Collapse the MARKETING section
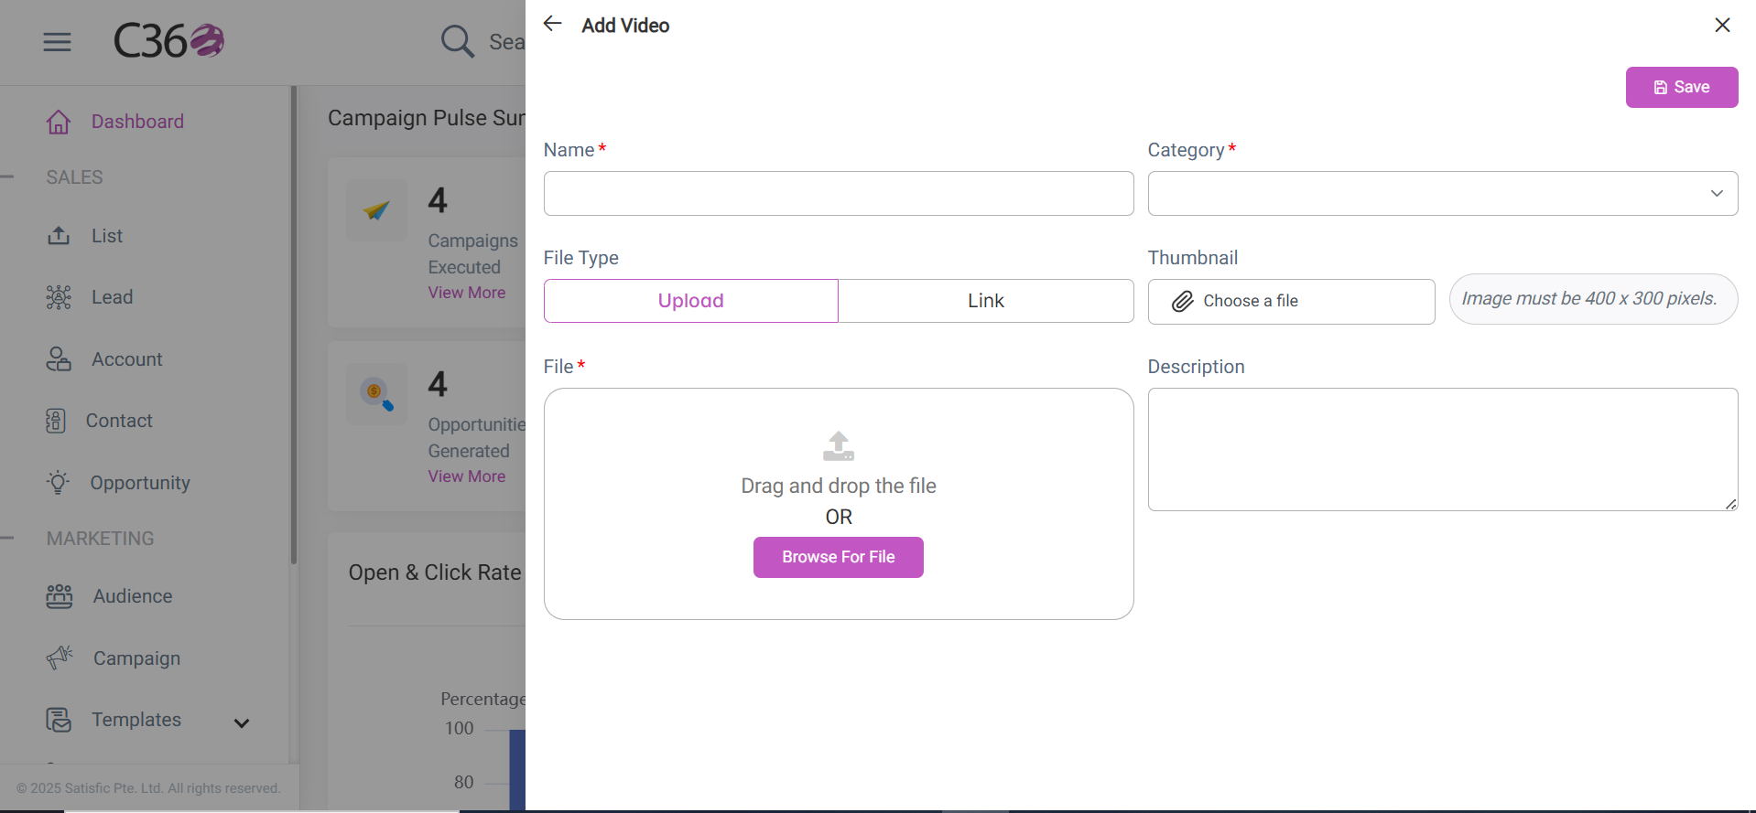This screenshot has height=813, width=1756. tap(7, 539)
